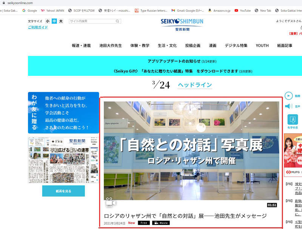The image size is (302, 229).
Task: Set font size to medium (中)
Action: click(x=54, y=22)
